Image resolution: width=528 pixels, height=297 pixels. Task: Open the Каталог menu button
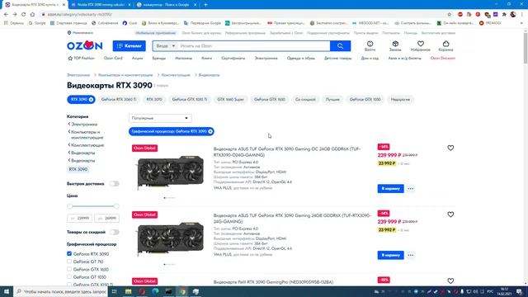click(129, 46)
